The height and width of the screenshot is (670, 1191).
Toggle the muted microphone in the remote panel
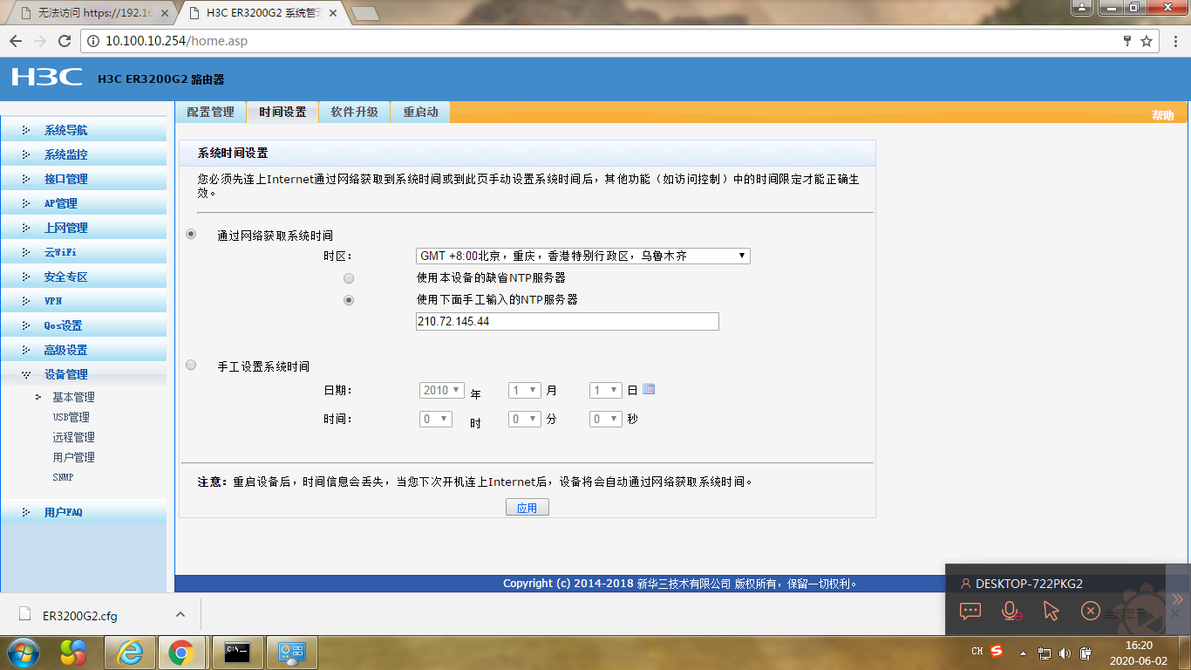pyautogui.click(x=1011, y=611)
